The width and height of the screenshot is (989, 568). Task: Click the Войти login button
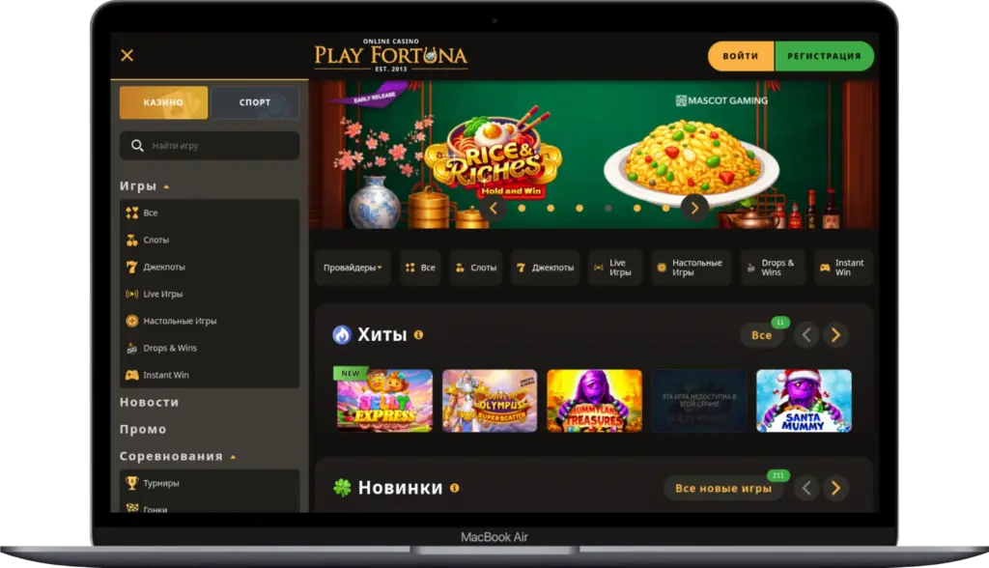741,56
